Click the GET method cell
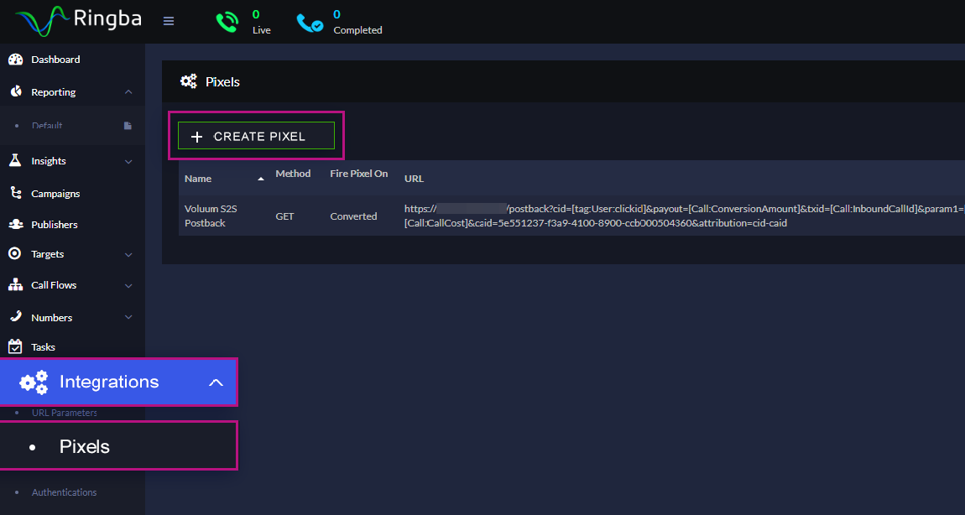 point(284,216)
